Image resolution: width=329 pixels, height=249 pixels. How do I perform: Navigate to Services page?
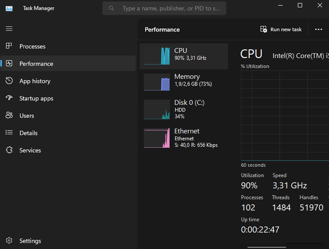[x=68, y=150]
